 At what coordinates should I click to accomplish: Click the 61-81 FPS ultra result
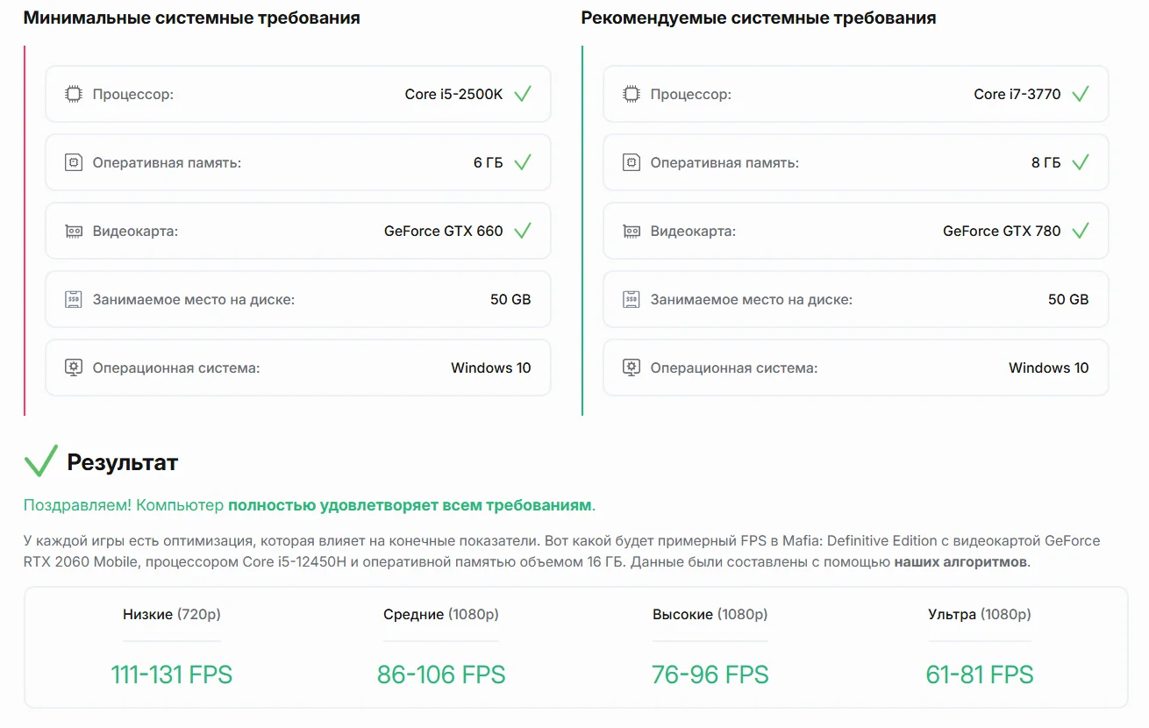980,674
